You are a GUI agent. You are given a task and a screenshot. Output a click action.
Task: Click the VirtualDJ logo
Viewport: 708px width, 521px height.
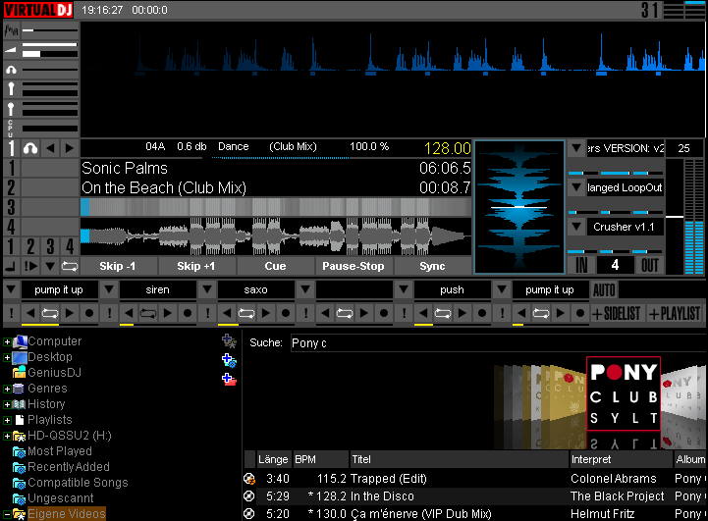[38, 10]
